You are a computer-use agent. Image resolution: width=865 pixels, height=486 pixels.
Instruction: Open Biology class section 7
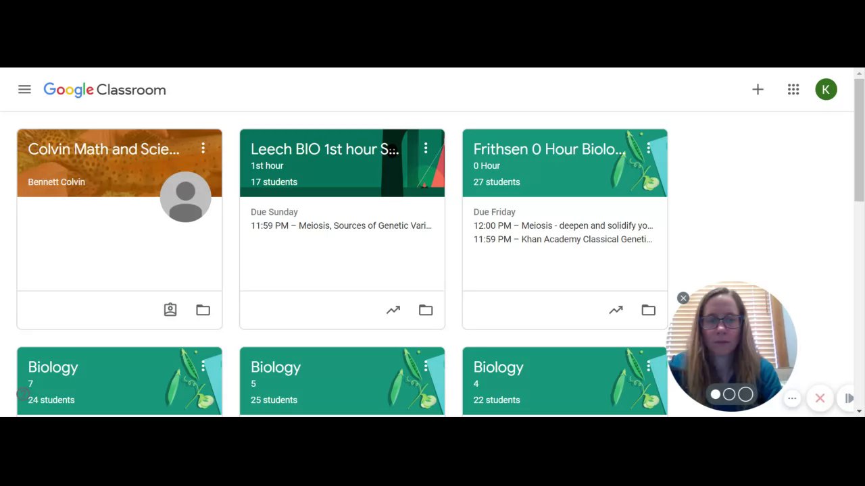coord(53,367)
